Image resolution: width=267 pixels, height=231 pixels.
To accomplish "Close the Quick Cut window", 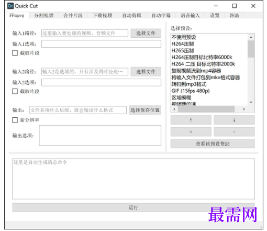I will tap(253, 6).
